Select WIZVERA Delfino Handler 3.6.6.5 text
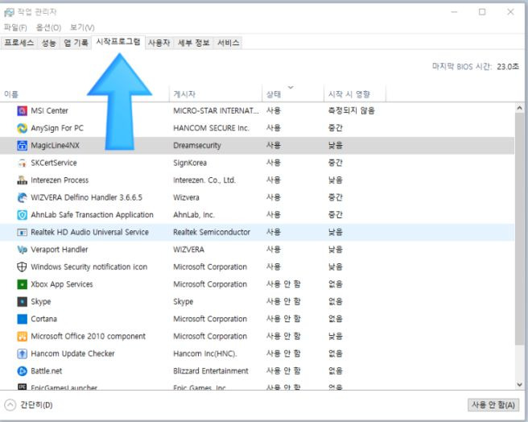This screenshot has width=528, height=422. coord(87,197)
